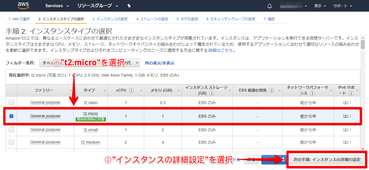Open the notifications bell icon

[x=270, y=6]
